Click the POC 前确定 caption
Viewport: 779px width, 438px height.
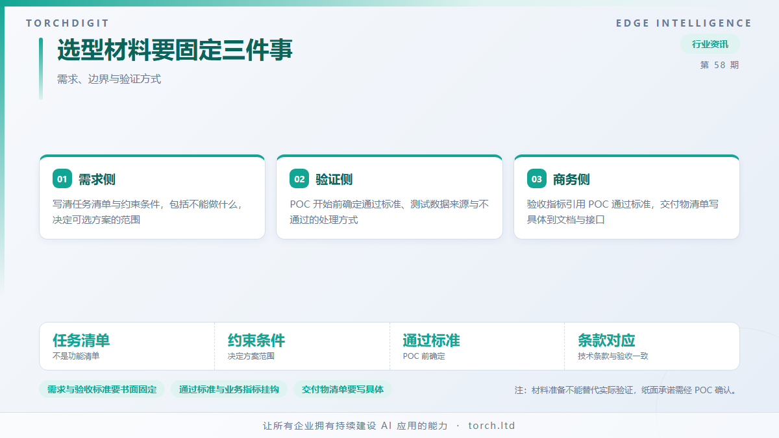coord(424,356)
